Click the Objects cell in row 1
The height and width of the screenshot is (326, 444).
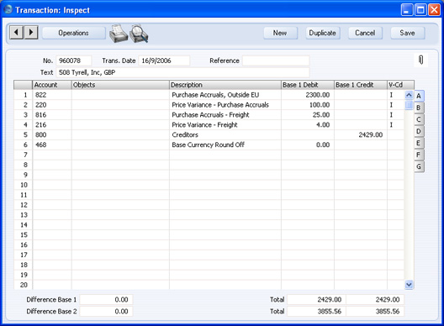point(120,95)
